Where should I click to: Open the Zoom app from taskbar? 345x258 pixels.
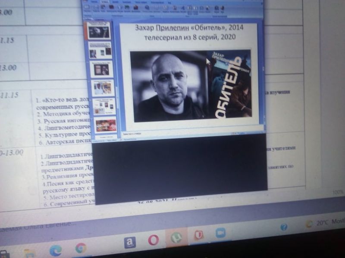tap(221, 233)
